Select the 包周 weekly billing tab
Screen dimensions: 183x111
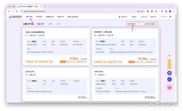[x=50, y=24]
